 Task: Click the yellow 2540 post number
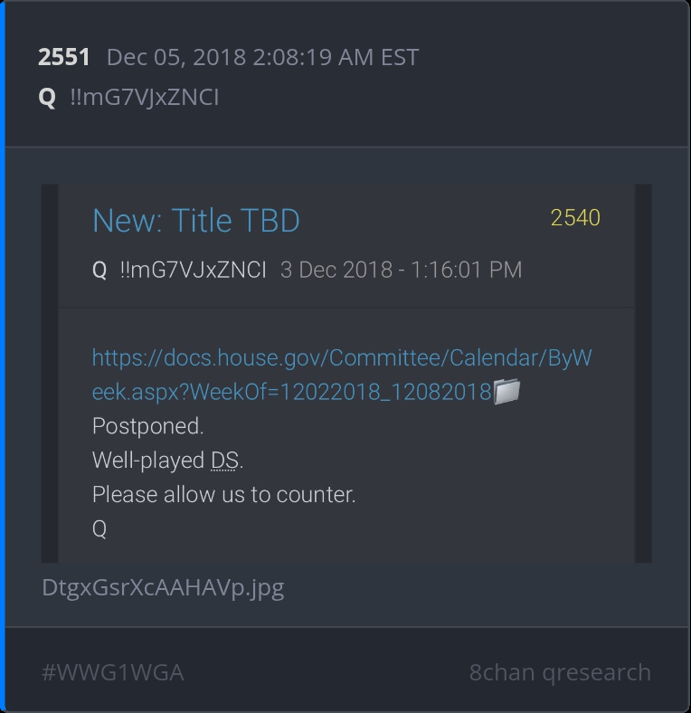pos(575,218)
